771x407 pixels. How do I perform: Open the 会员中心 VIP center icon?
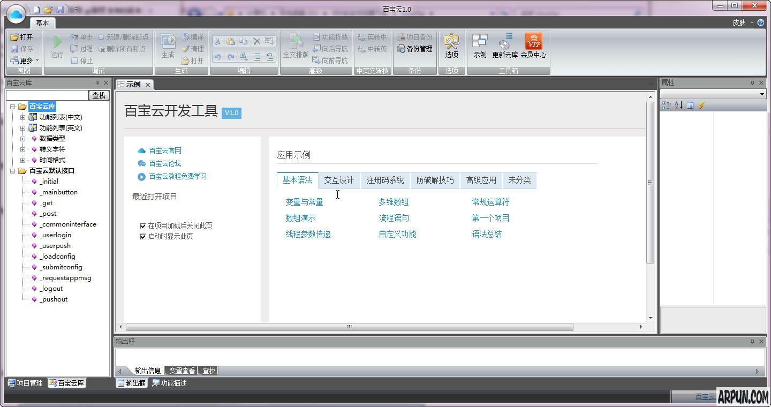533,46
